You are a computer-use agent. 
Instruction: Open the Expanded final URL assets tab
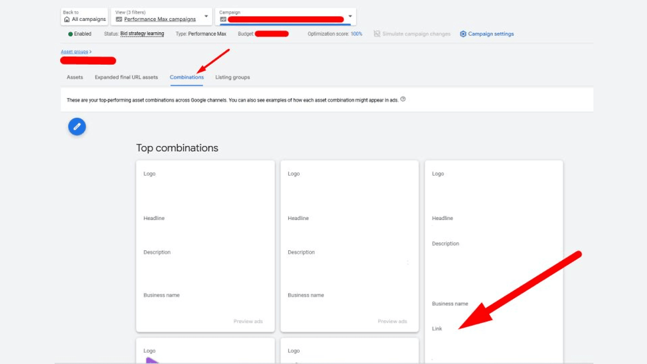pyautogui.click(x=126, y=77)
